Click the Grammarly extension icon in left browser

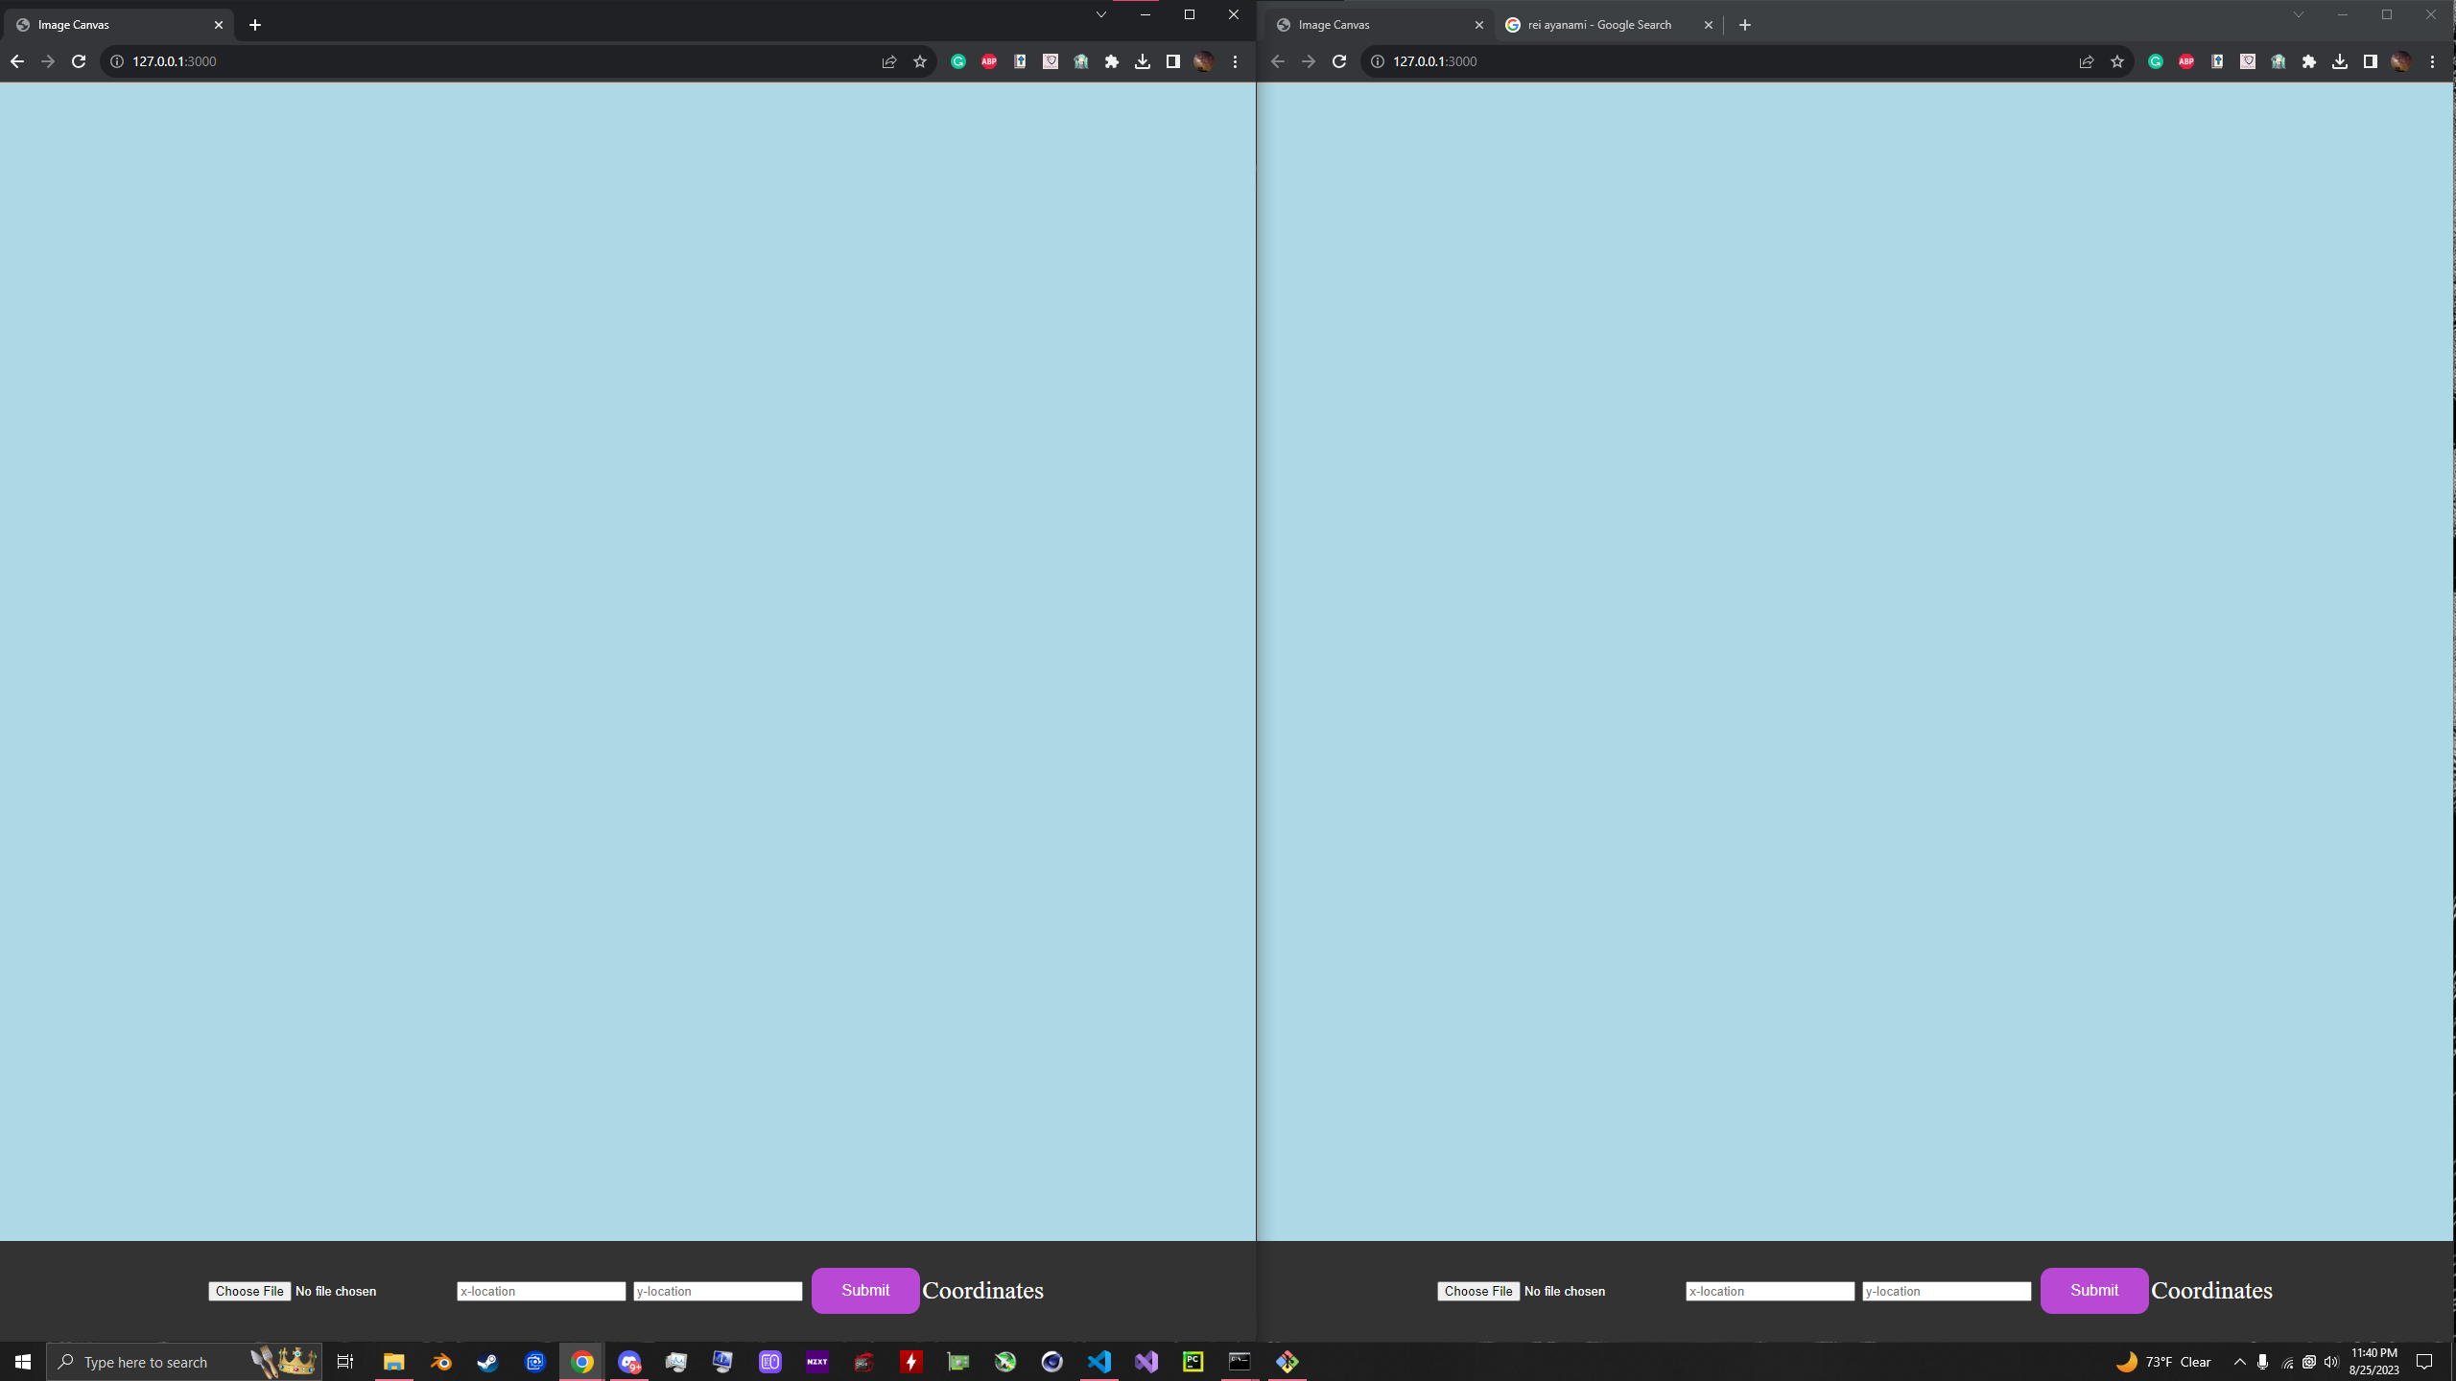957,61
